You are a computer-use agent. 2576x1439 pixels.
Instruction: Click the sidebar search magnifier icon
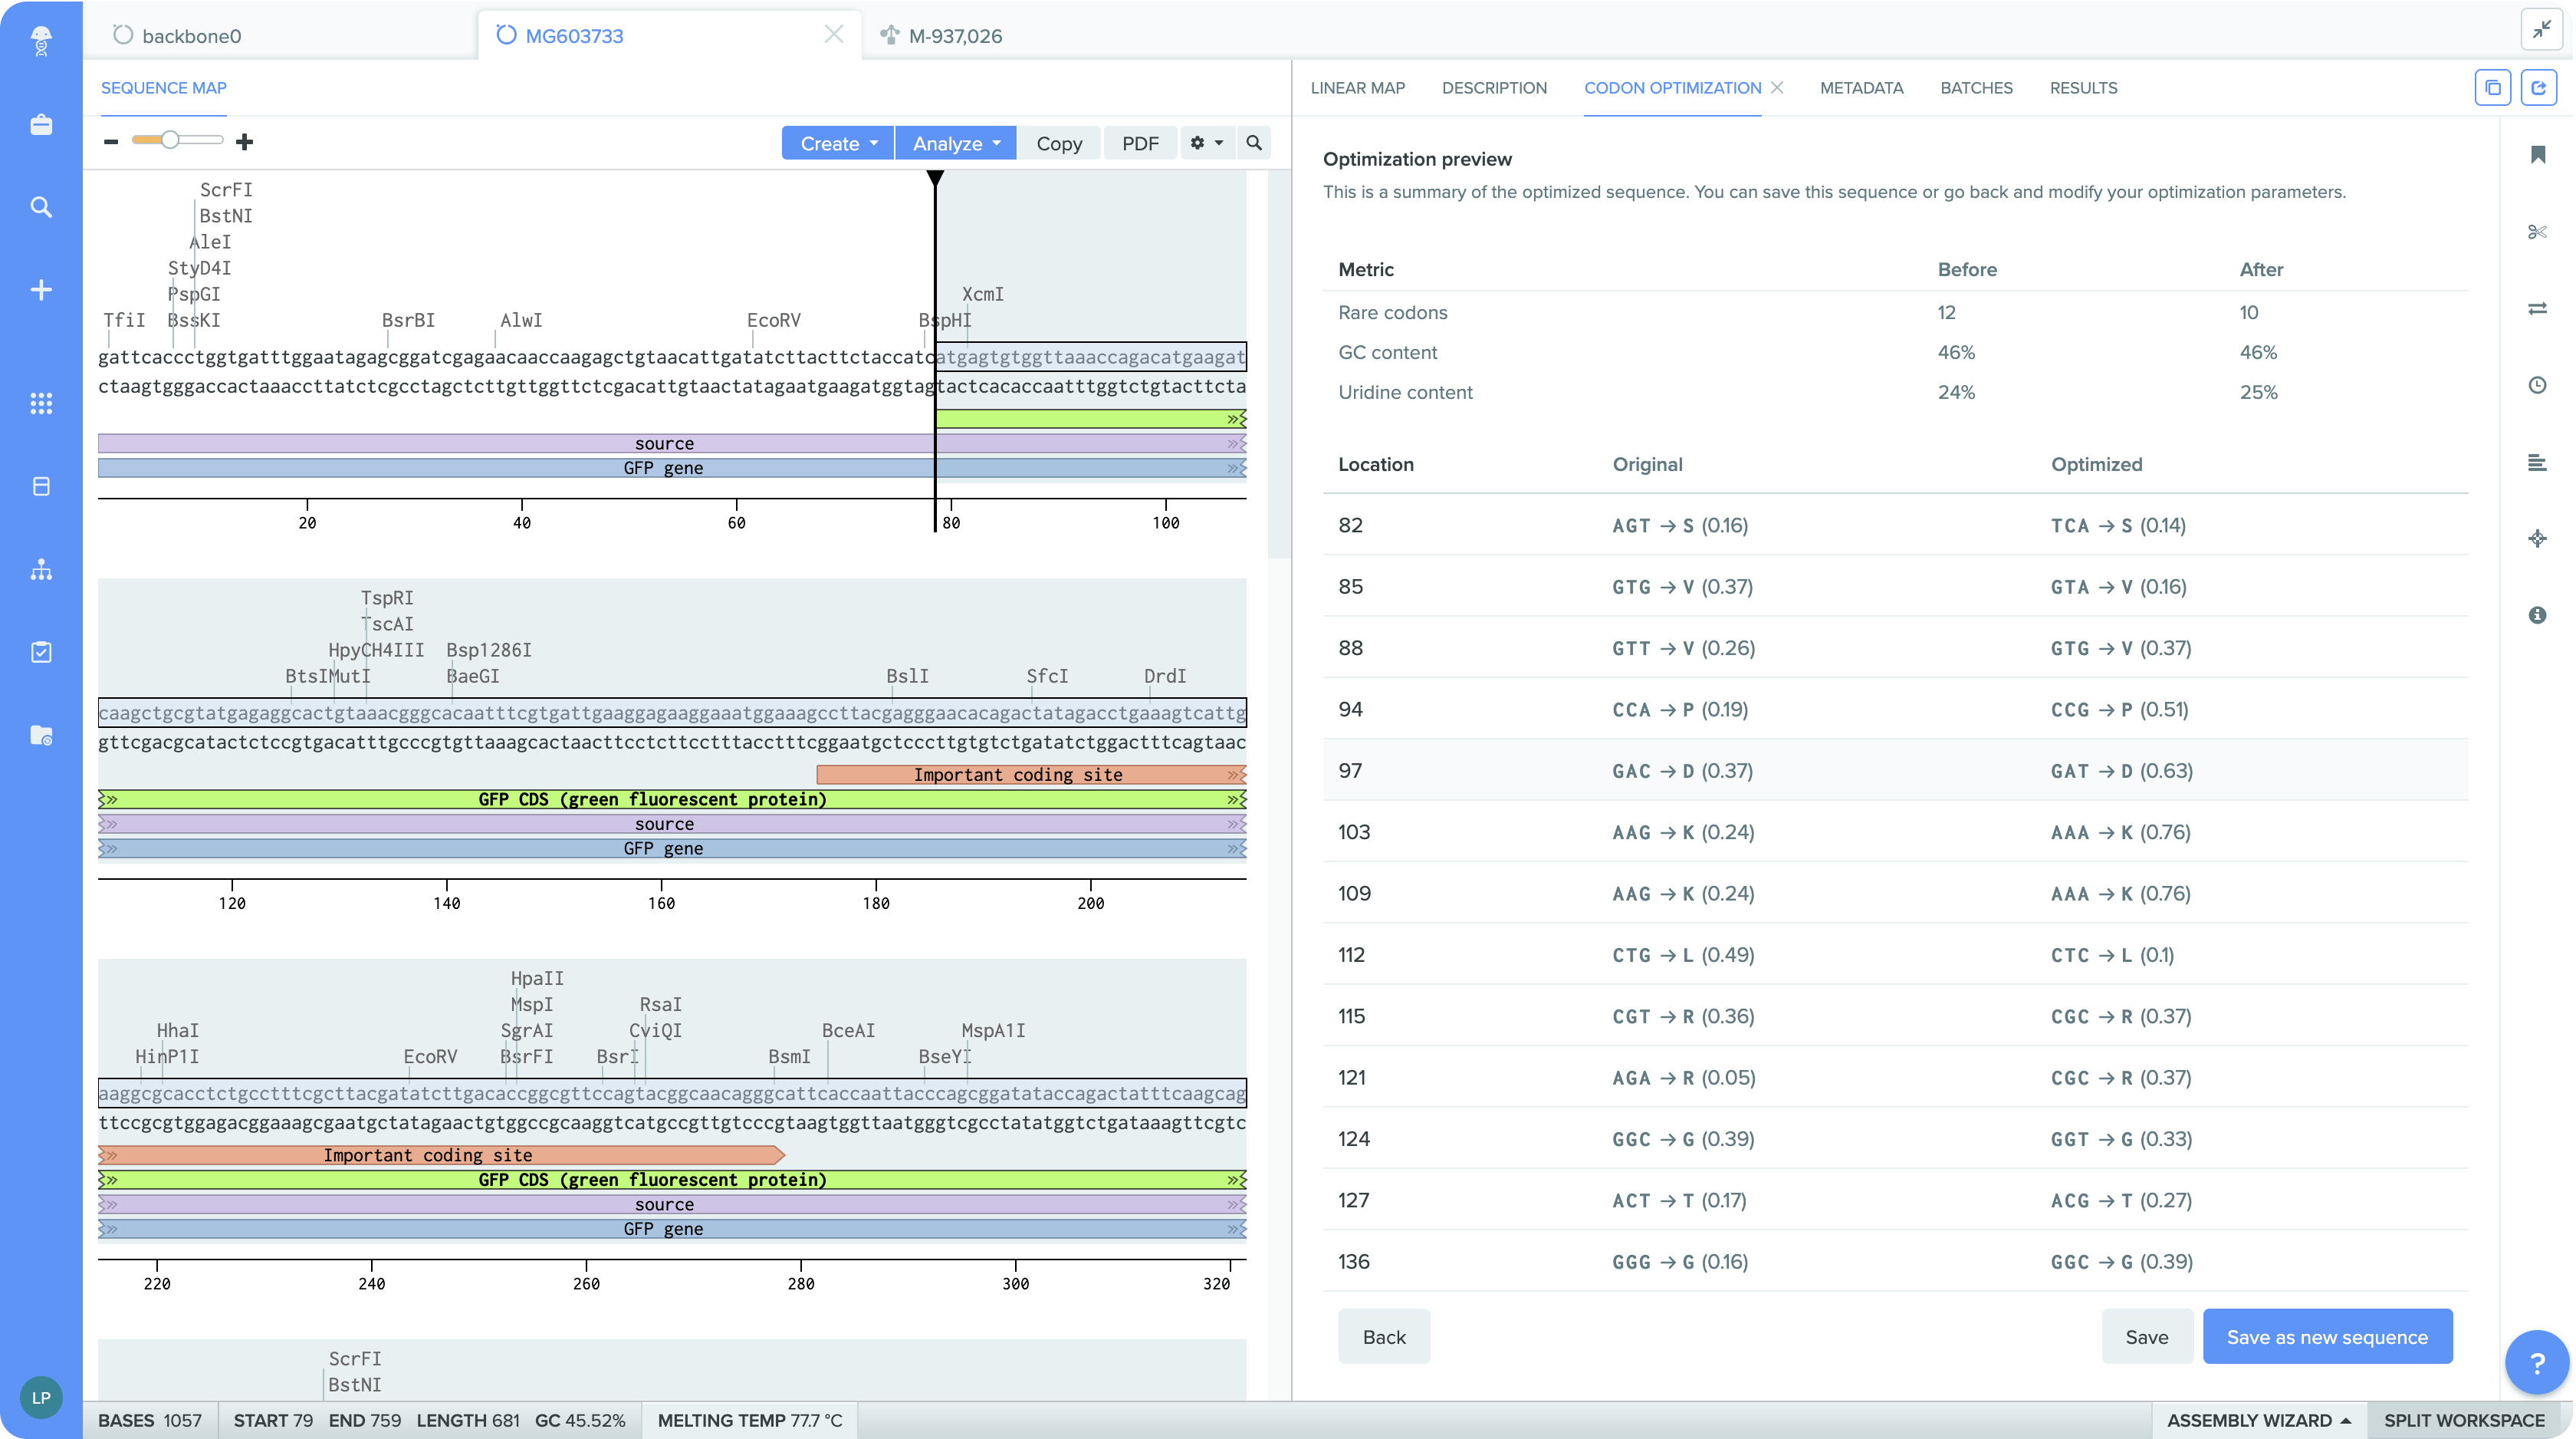[x=41, y=207]
